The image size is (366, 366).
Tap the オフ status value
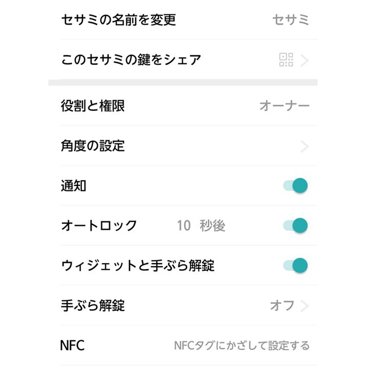click(282, 306)
